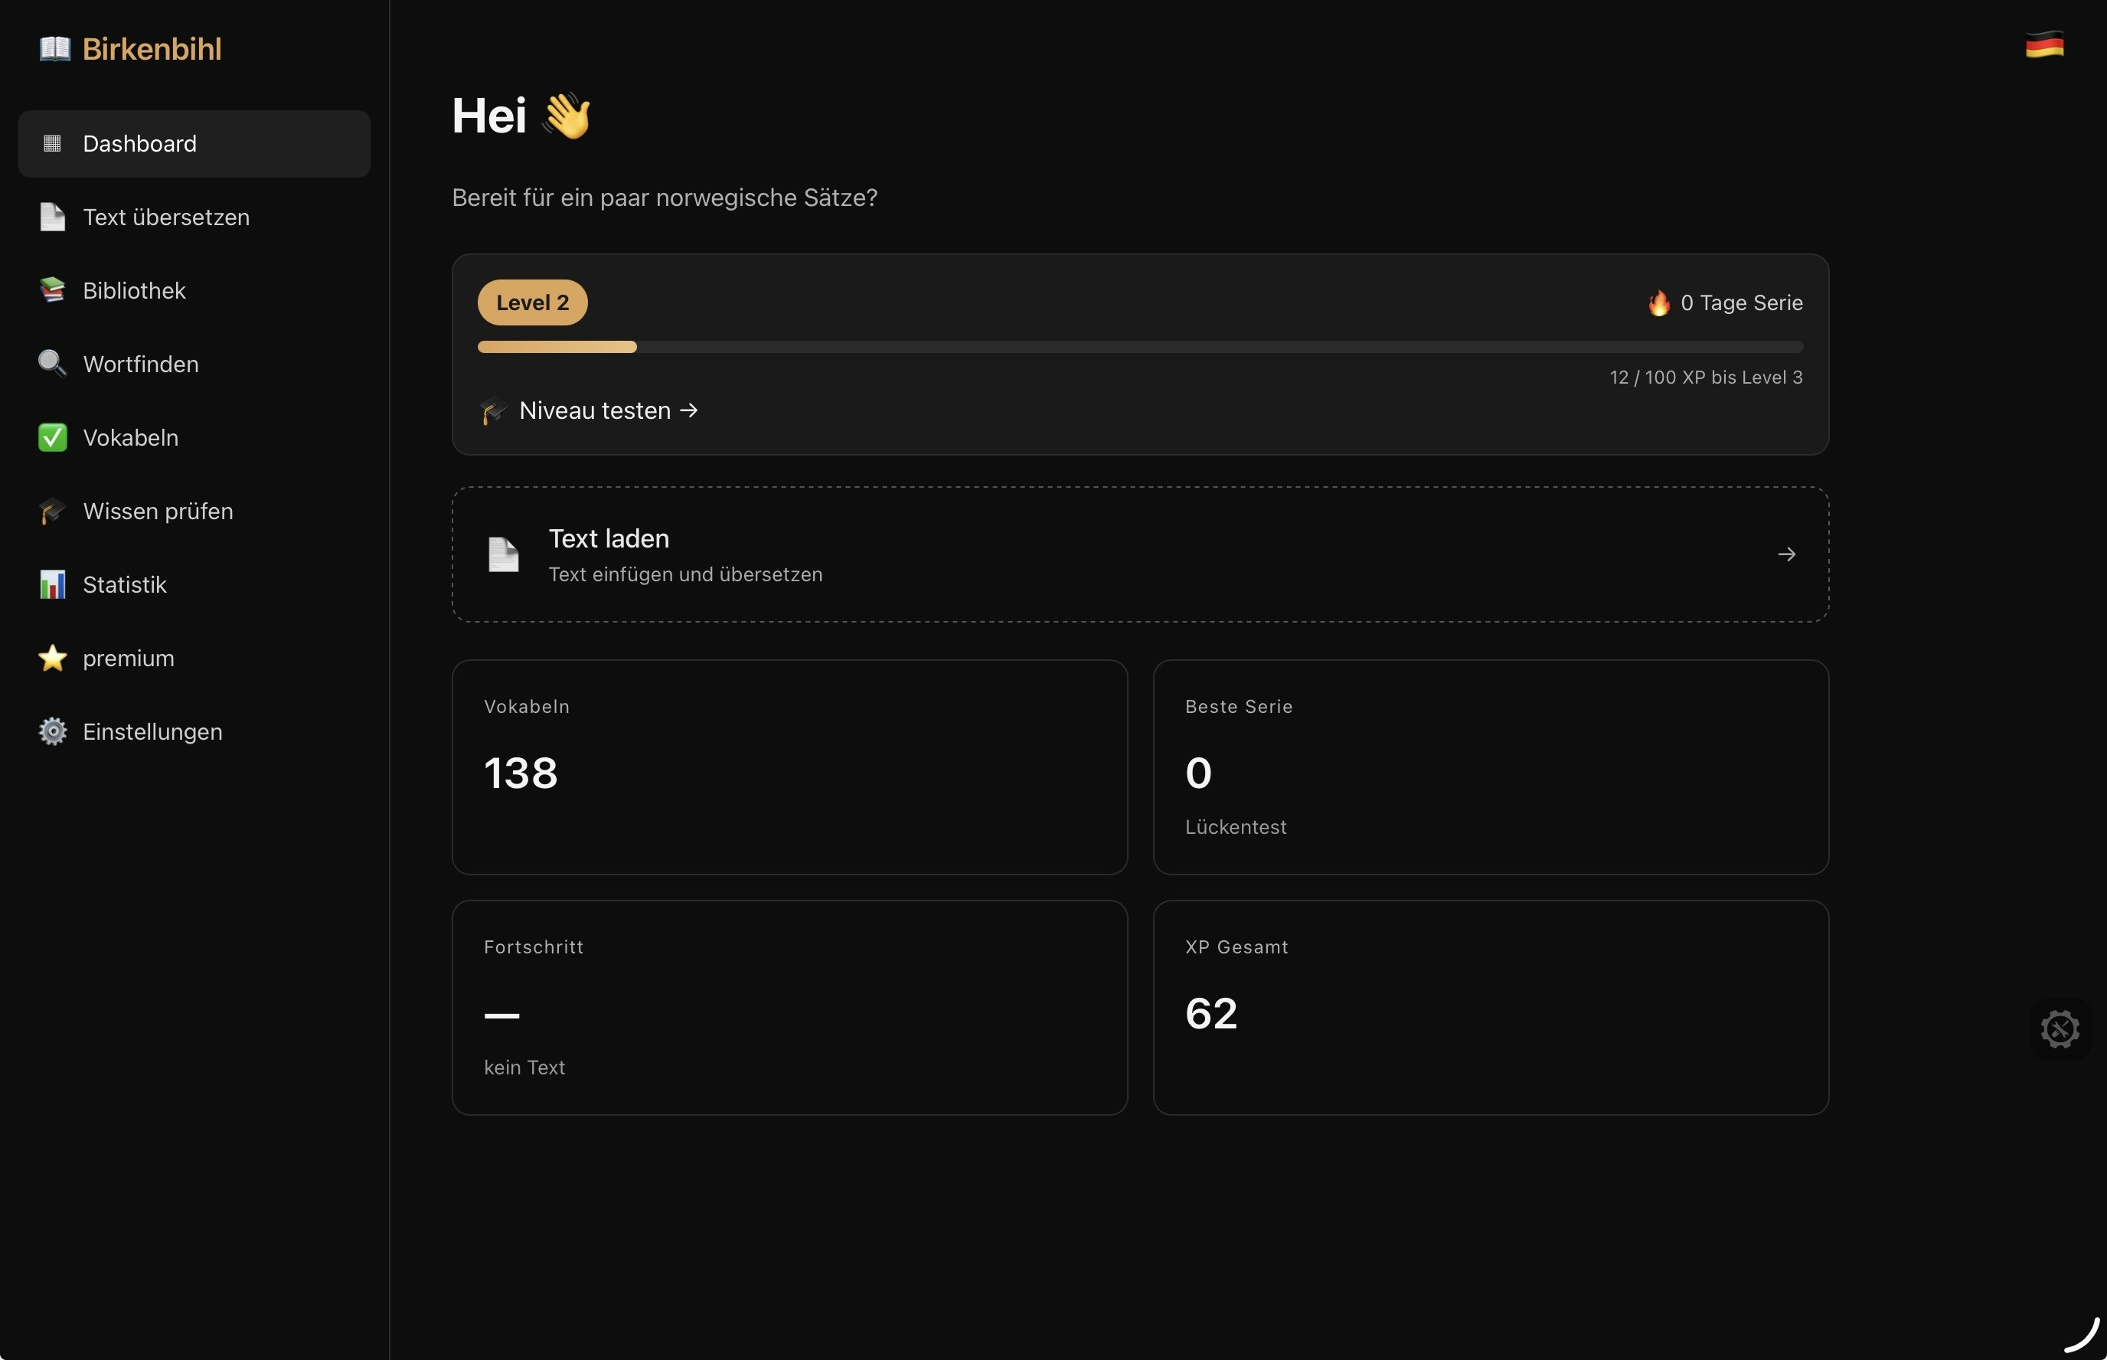The width and height of the screenshot is (2107, 1360).
Task: Click the document icon in Text laden card
Action: [x=503, y=554]
